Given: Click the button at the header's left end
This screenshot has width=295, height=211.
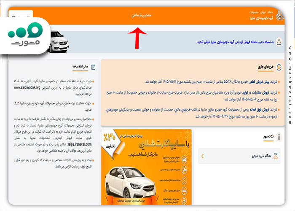Looking at the screenshot, I should 21,14.
